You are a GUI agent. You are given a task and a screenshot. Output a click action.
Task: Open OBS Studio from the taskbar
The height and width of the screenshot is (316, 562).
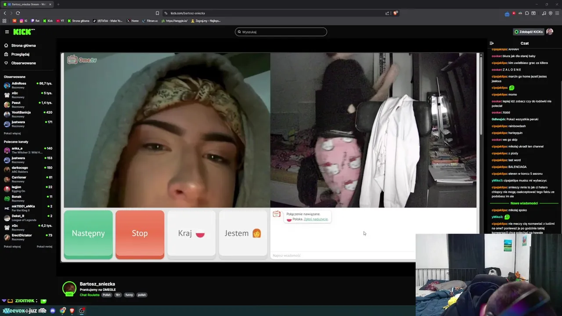click(82, 311)
